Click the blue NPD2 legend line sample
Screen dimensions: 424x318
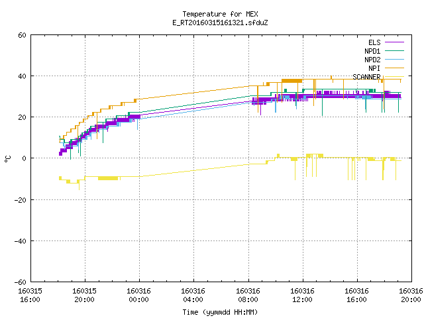(395, 60)
